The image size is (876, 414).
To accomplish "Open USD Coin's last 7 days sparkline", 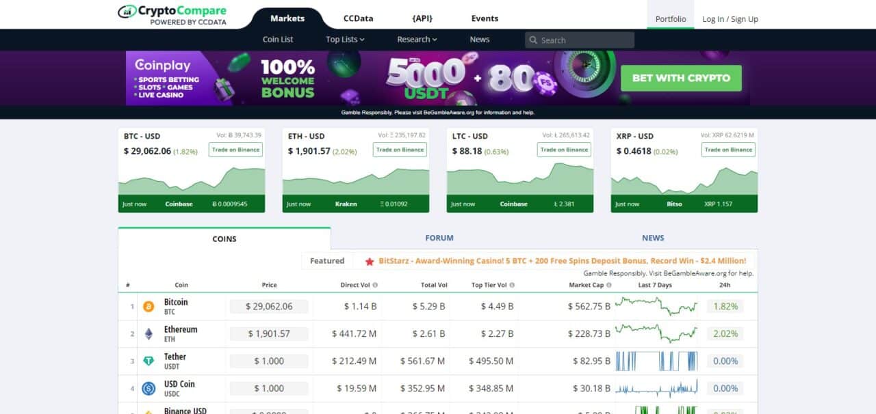I will [x=656, y=388].
